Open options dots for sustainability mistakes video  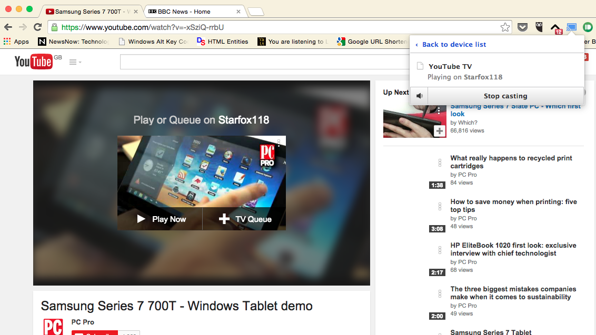coord(440,293)
